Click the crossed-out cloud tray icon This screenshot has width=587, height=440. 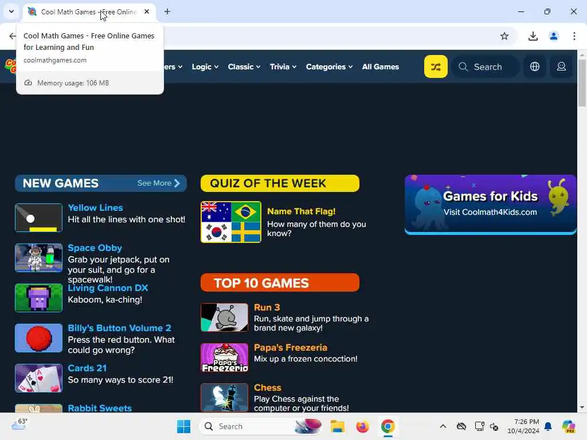coord(461,426)
